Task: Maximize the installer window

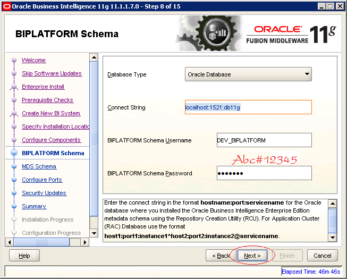Action: point(331,6)
